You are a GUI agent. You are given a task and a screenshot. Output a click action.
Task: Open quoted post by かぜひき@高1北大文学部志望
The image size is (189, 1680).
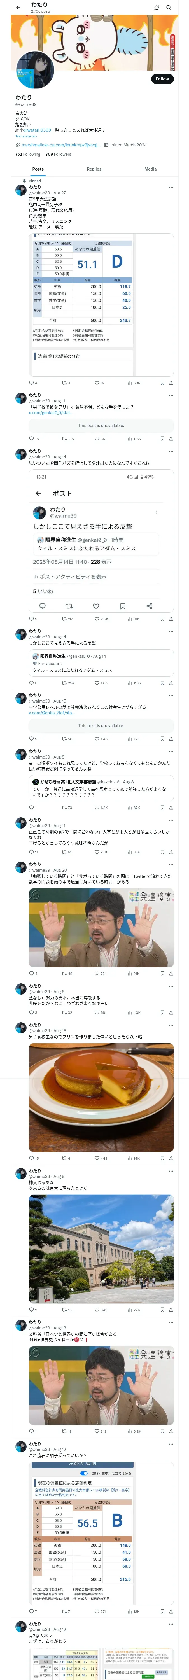coord(101,789)
